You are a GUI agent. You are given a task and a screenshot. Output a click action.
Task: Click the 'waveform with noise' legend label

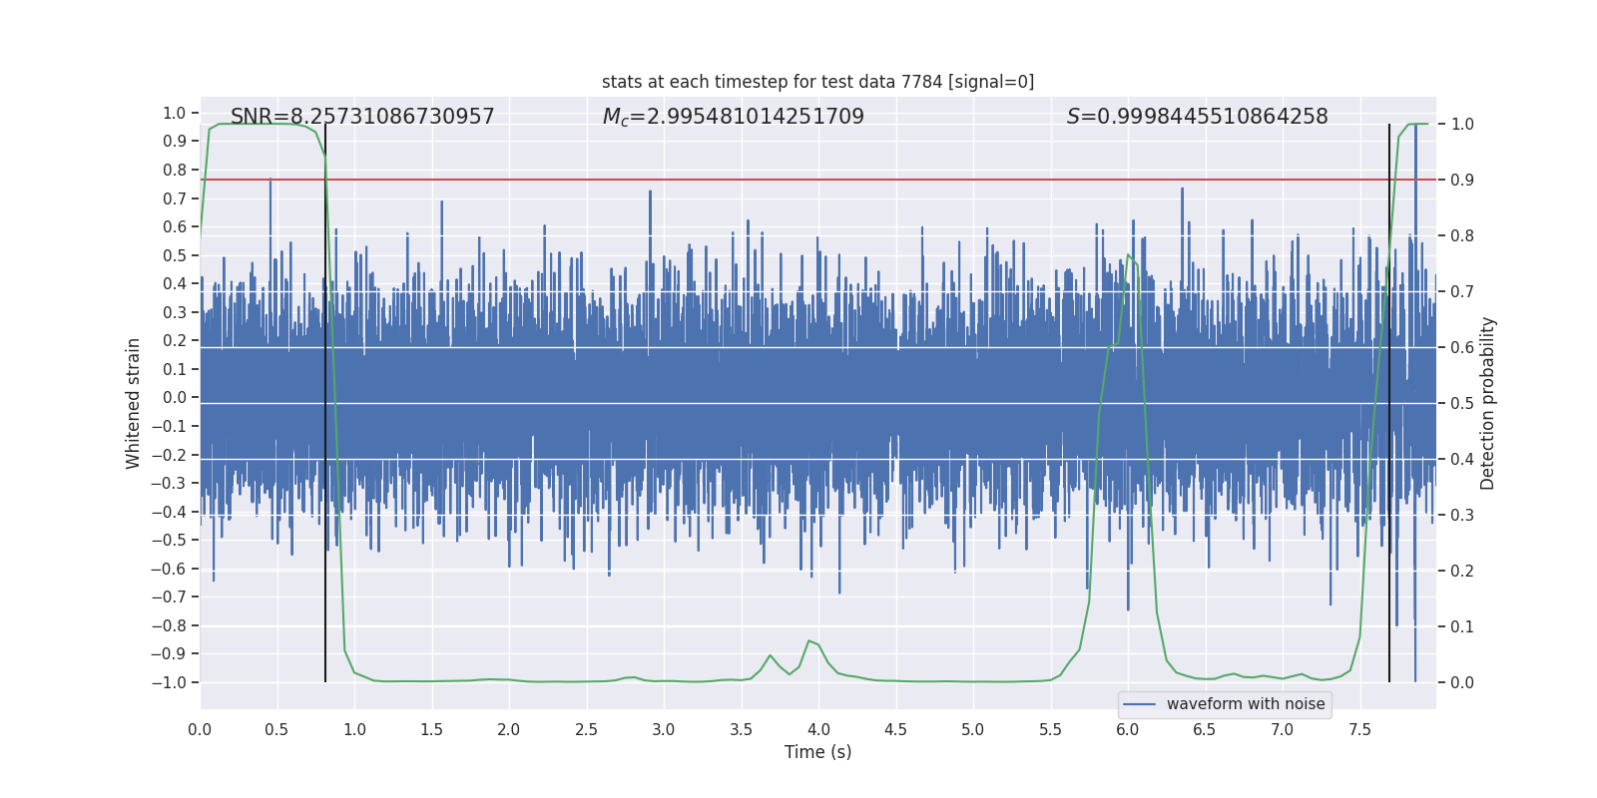coord(1246,704)
